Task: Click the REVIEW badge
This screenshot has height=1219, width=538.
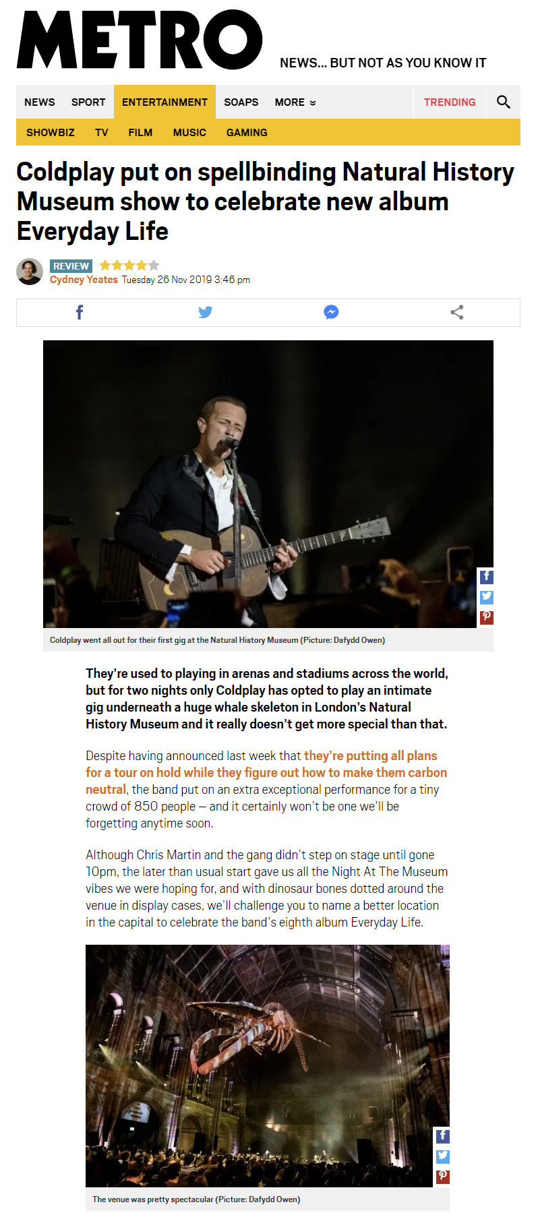Action: pyautogui.click(x=71, y=266)
